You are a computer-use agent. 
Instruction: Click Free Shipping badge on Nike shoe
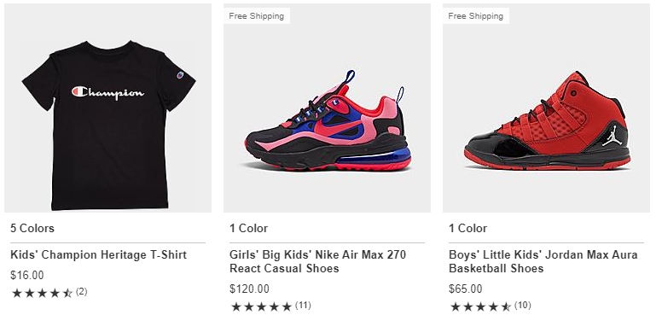[x=256, y=16]
